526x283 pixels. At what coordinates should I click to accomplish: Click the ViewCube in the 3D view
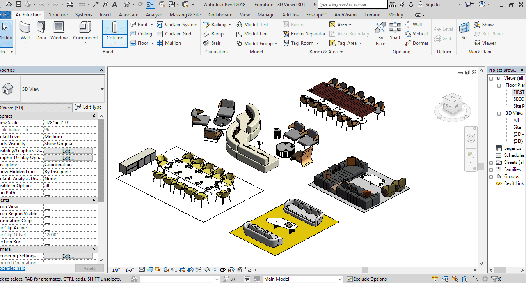coord(452,104)
